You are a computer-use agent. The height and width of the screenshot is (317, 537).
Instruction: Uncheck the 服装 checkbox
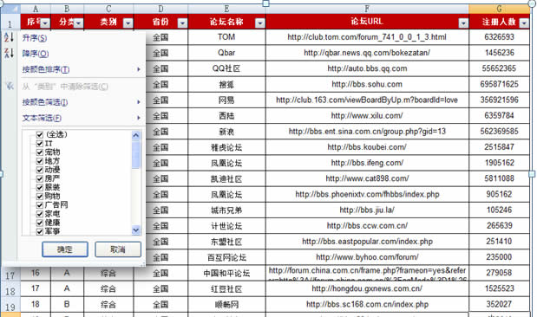pos(39,187)
